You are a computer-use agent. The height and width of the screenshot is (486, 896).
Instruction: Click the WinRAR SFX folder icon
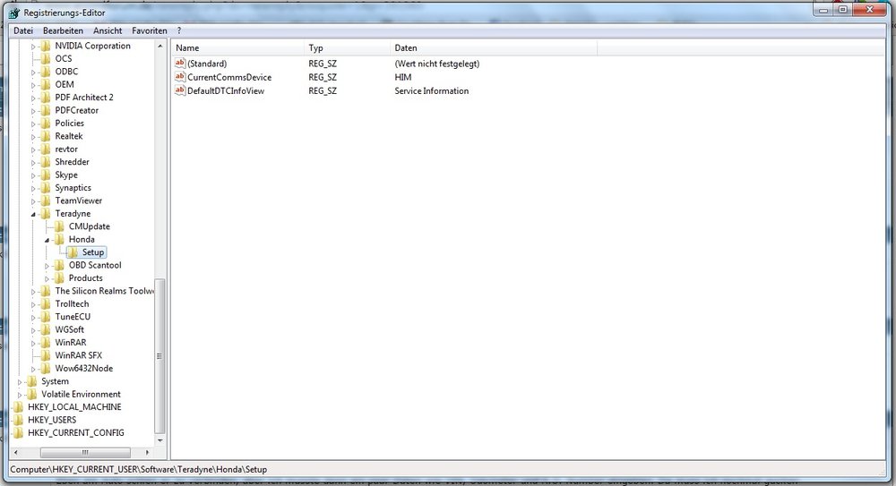coord(47,355)
